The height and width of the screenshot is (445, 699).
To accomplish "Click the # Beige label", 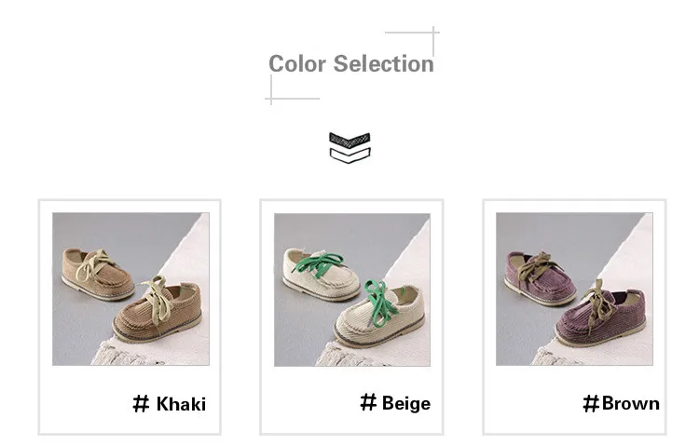I will point(395,403).
